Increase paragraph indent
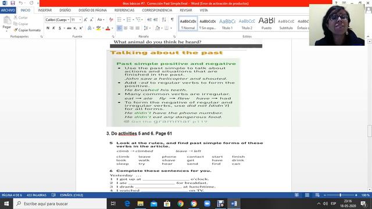Image resolution: width=372 pixels, height=209 pixels. point(155,20)
